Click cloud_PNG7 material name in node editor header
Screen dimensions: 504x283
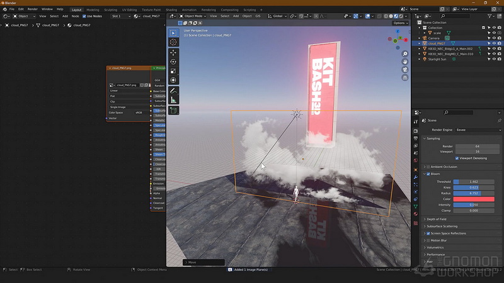coord(151,16)
